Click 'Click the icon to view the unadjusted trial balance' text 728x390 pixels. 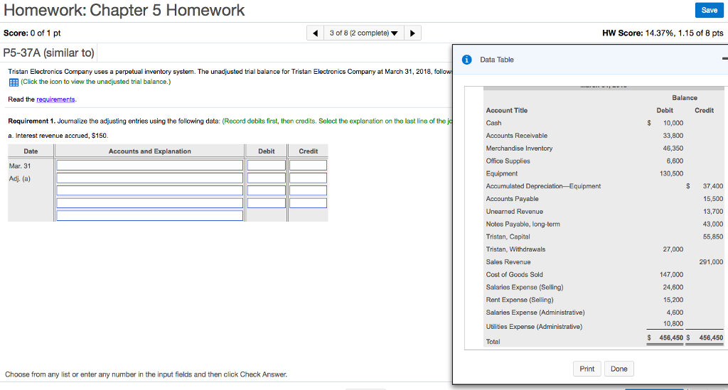click(96, 82)
